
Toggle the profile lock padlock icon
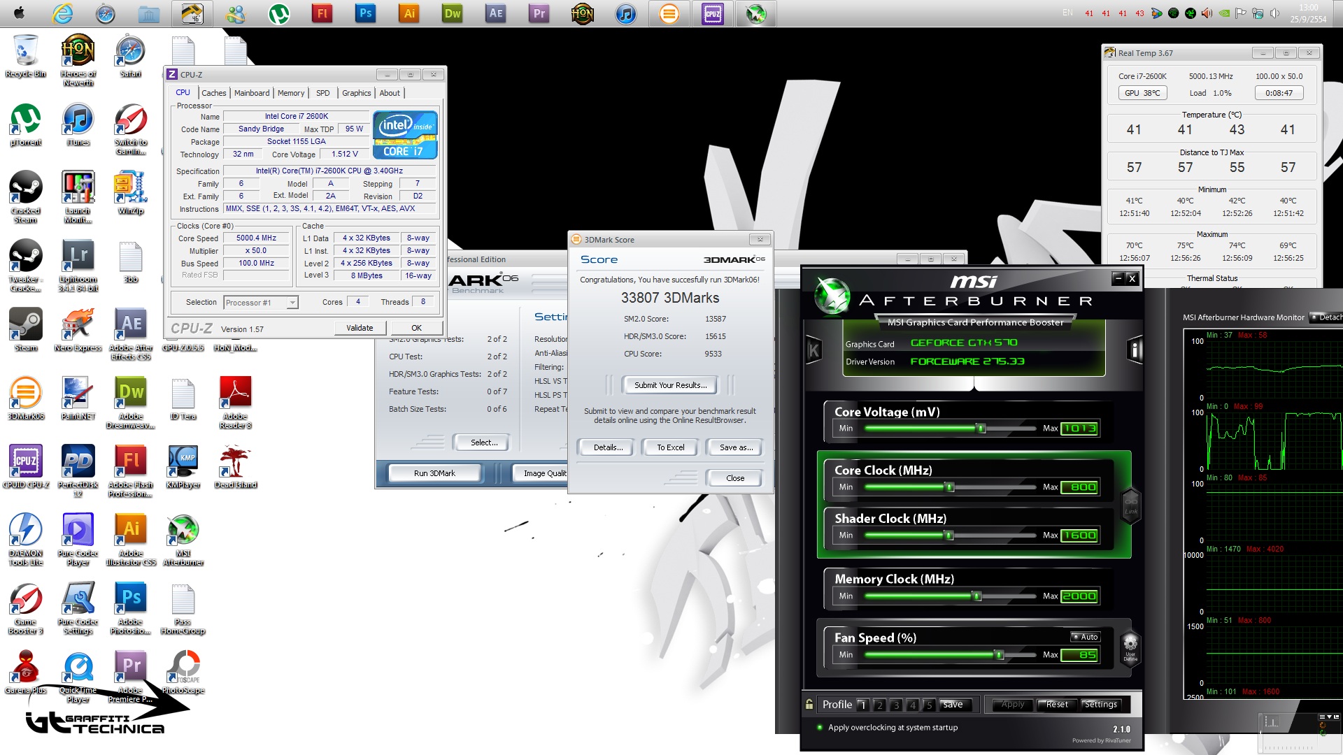[x=809, y=705]
